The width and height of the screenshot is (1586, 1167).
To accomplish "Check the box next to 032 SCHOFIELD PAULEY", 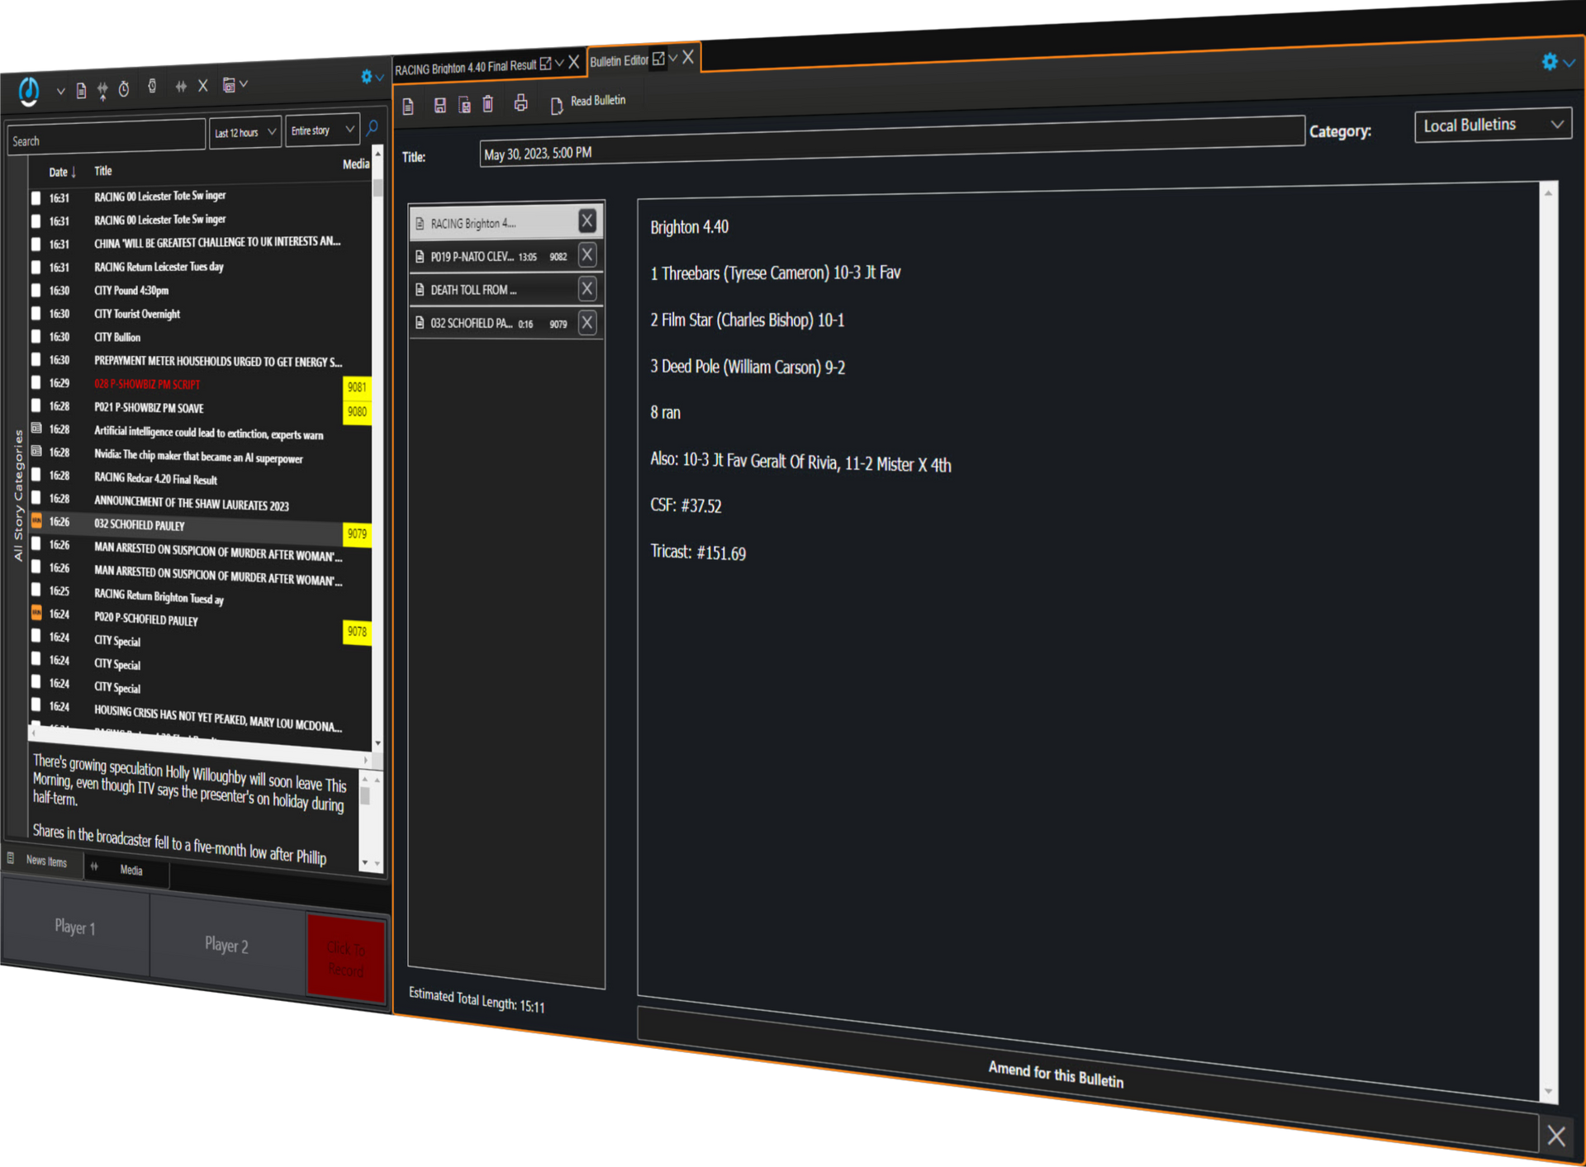I will coord(36,521).
